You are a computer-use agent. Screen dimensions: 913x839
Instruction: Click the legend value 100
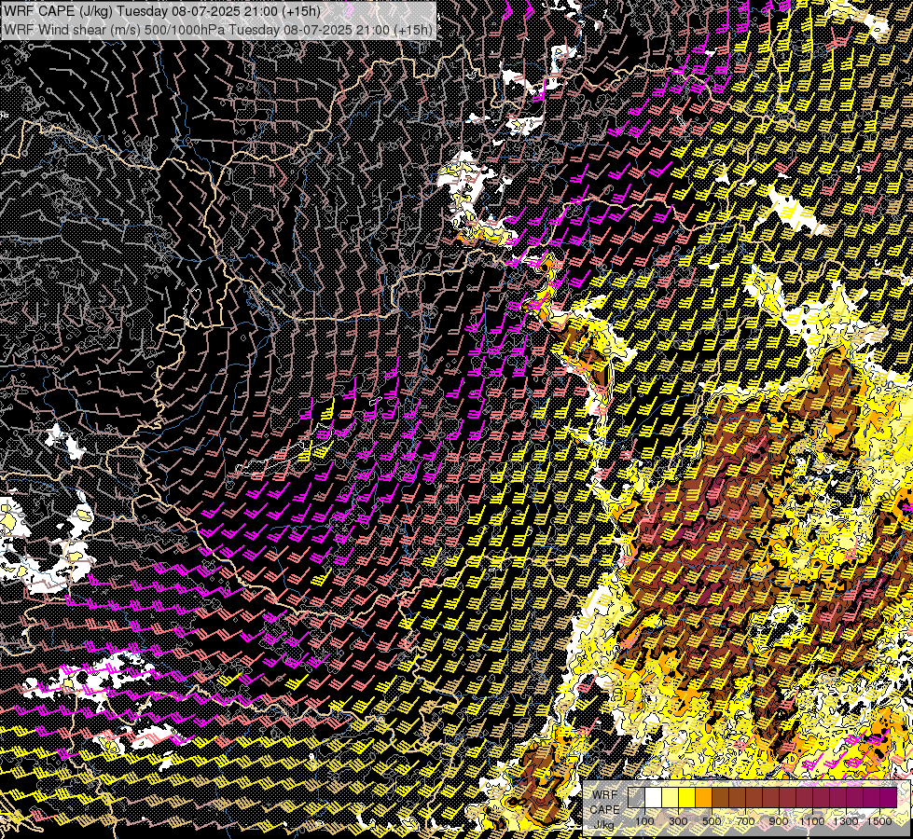644,821
